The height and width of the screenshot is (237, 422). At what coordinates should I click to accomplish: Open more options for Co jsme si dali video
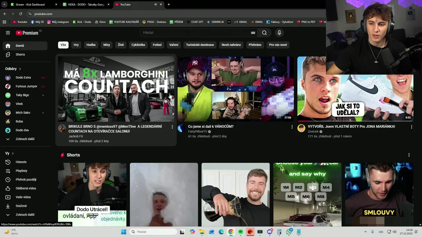[292, 127]
